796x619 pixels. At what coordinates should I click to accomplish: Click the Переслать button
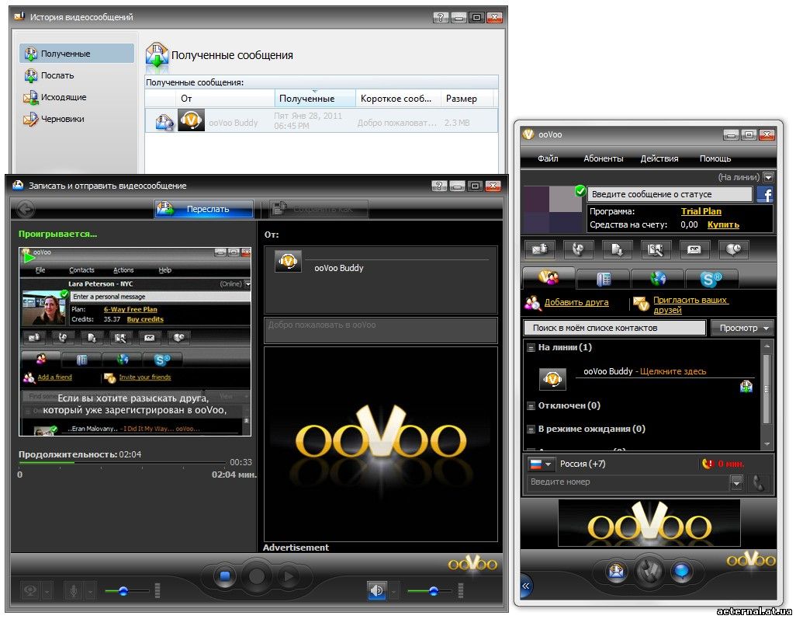pyautogui.click(x=203, y=209)
